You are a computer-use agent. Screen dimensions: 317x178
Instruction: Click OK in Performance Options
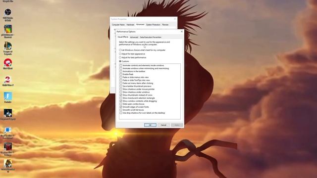click(150, 125)
